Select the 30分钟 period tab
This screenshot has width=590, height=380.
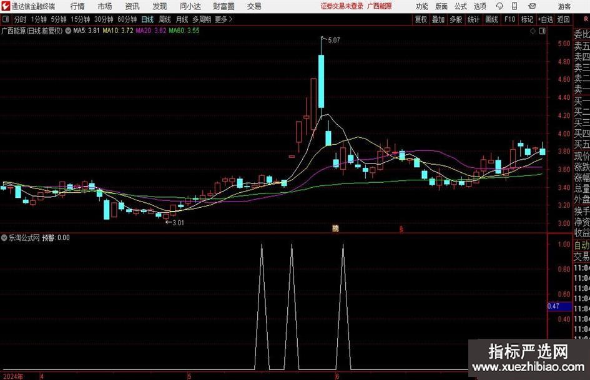pyautogui.click(x=104, y=19)
